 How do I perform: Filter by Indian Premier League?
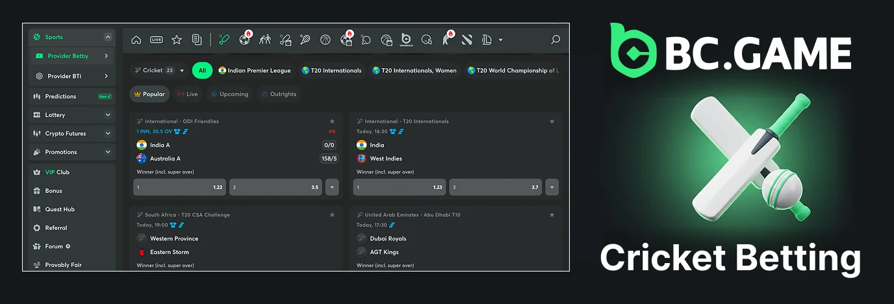255,70
